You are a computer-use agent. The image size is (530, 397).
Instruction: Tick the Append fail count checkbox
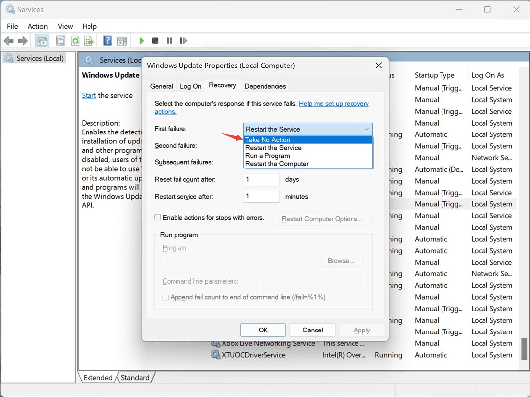pyautogui.click(x=165, y=297)
